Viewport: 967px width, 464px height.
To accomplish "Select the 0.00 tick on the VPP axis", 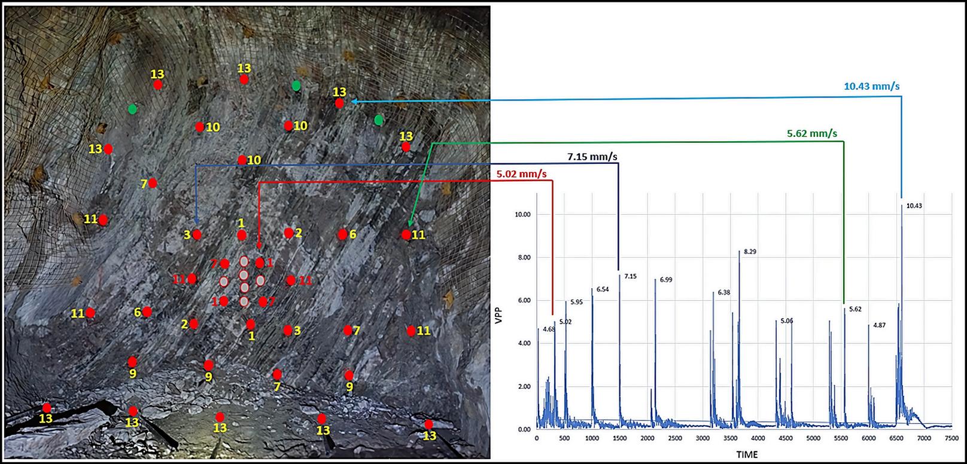I will coord(524,430).
